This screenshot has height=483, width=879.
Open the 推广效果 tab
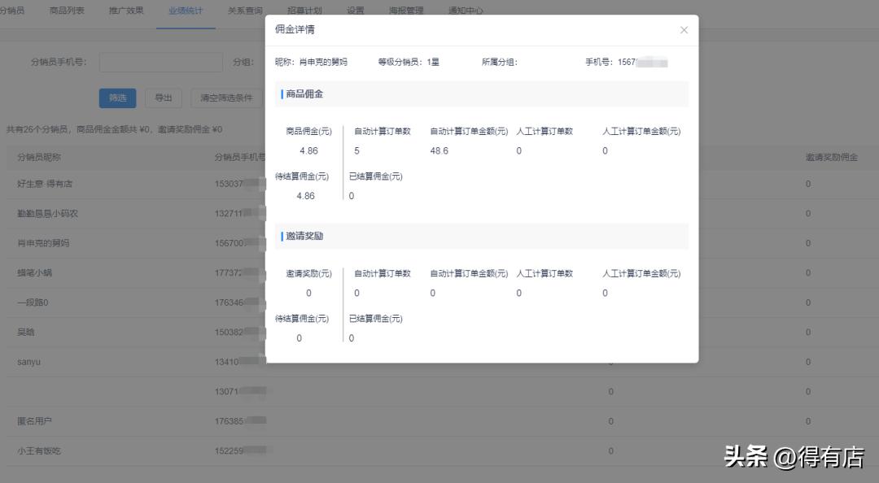point(126,11)
